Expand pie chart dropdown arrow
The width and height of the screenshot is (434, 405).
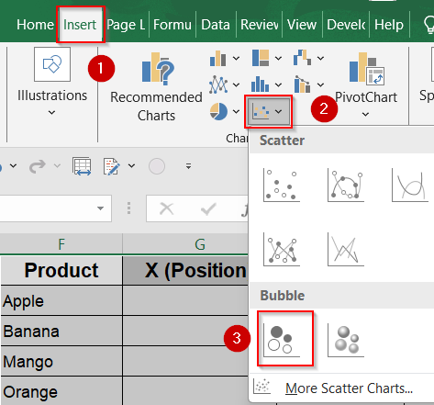236,111
